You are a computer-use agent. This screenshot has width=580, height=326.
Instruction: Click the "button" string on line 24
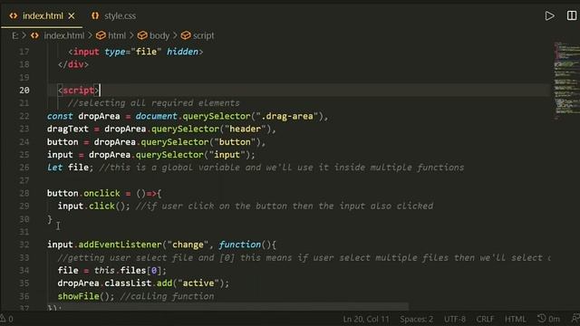235,142
